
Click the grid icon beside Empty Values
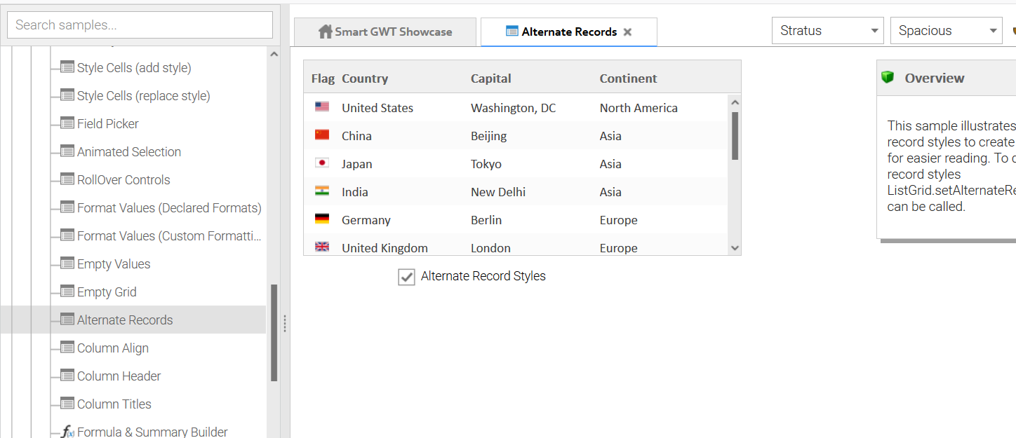click(x=67, y=264)
